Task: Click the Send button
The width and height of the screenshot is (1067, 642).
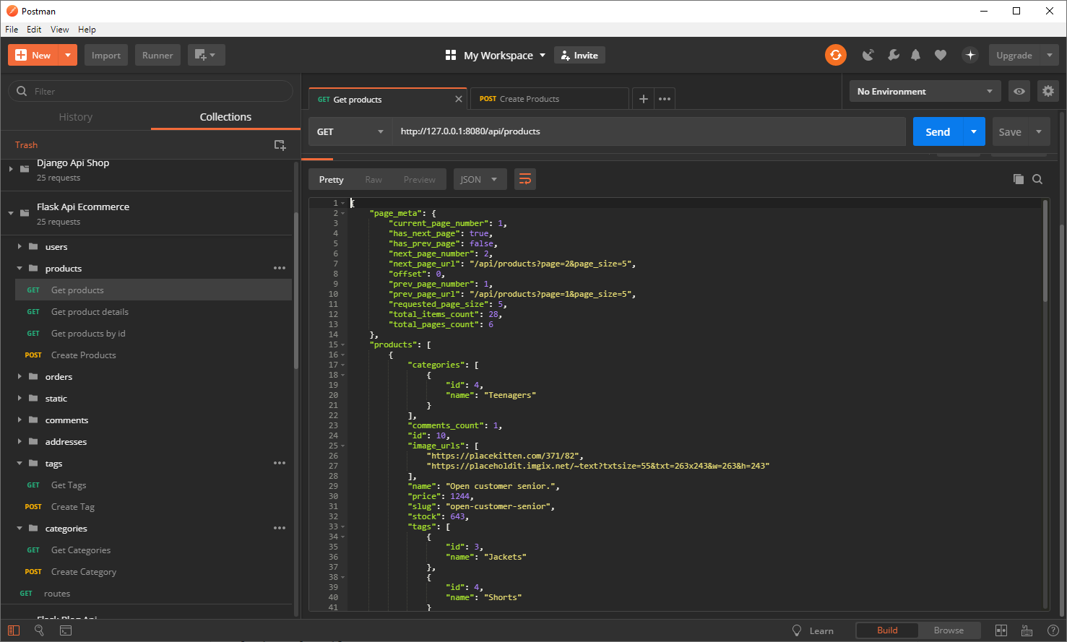Action: pos(938,131)
